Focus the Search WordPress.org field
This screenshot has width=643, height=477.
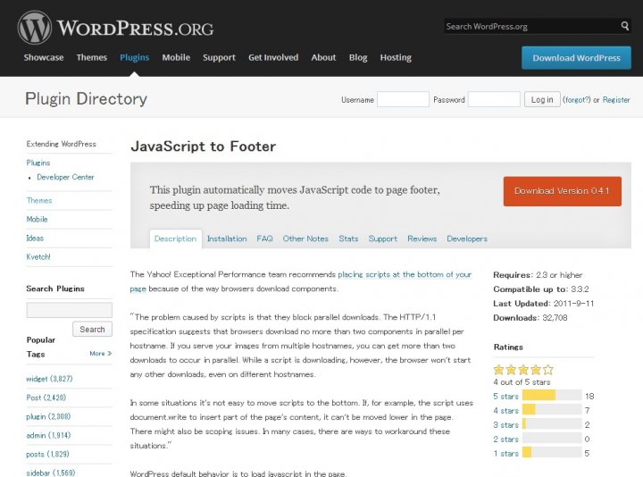point(532,26)
